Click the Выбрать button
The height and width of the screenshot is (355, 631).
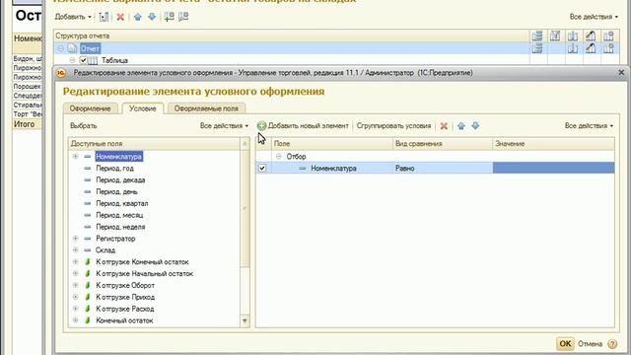pyautogui.click(x=83, y=126)
